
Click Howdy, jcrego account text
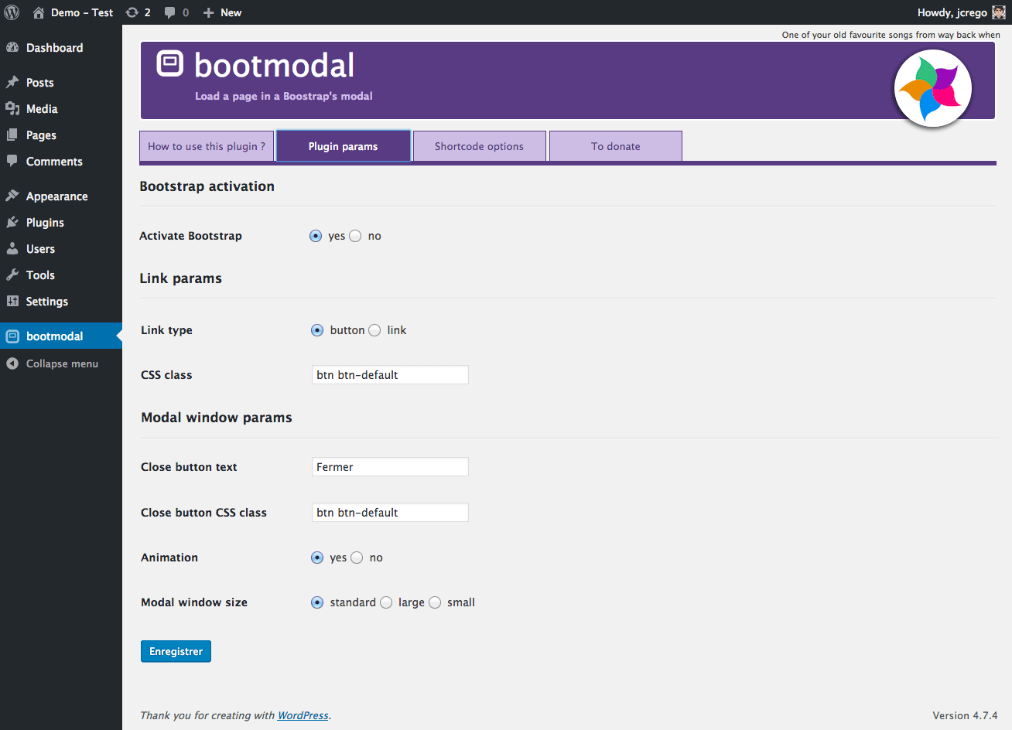(x=952, y=12)
